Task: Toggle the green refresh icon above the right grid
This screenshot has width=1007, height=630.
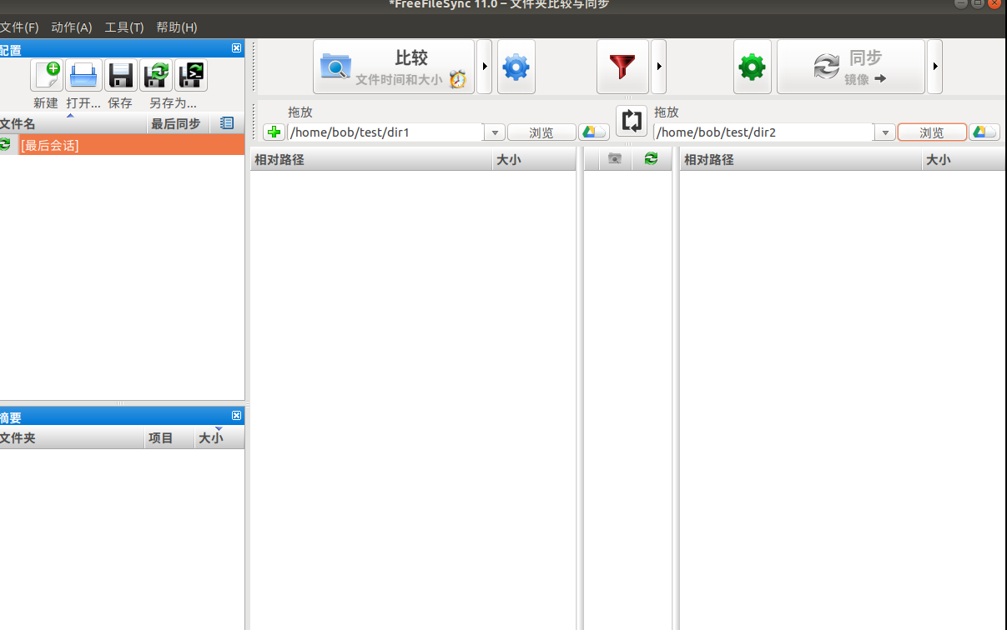Action: click(651, 158)
